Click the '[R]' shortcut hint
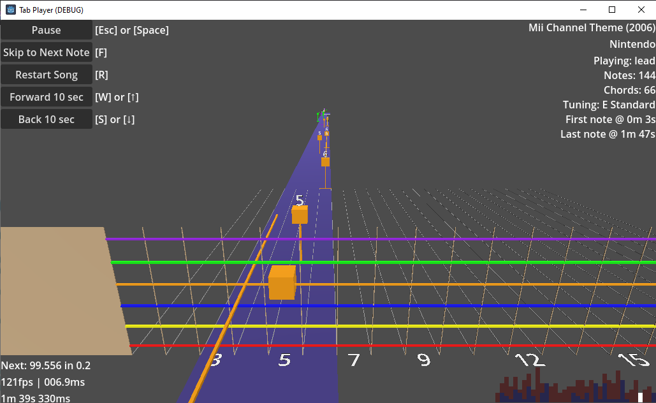This screenshot has width=656, height=403. click(x=101, y=75)
